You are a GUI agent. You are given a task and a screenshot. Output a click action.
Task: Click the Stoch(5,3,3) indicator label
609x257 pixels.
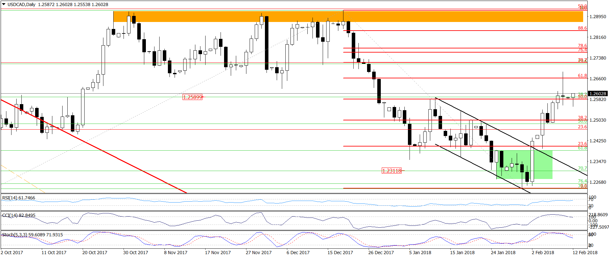[33, 235]
